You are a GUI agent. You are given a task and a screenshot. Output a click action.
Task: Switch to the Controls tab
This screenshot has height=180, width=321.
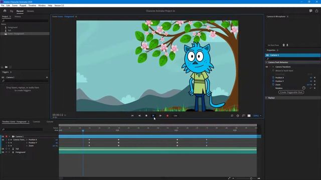pos(37,121)
